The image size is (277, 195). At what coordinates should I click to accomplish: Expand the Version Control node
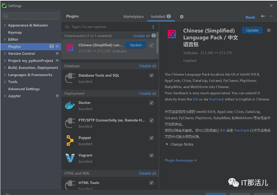5,53
